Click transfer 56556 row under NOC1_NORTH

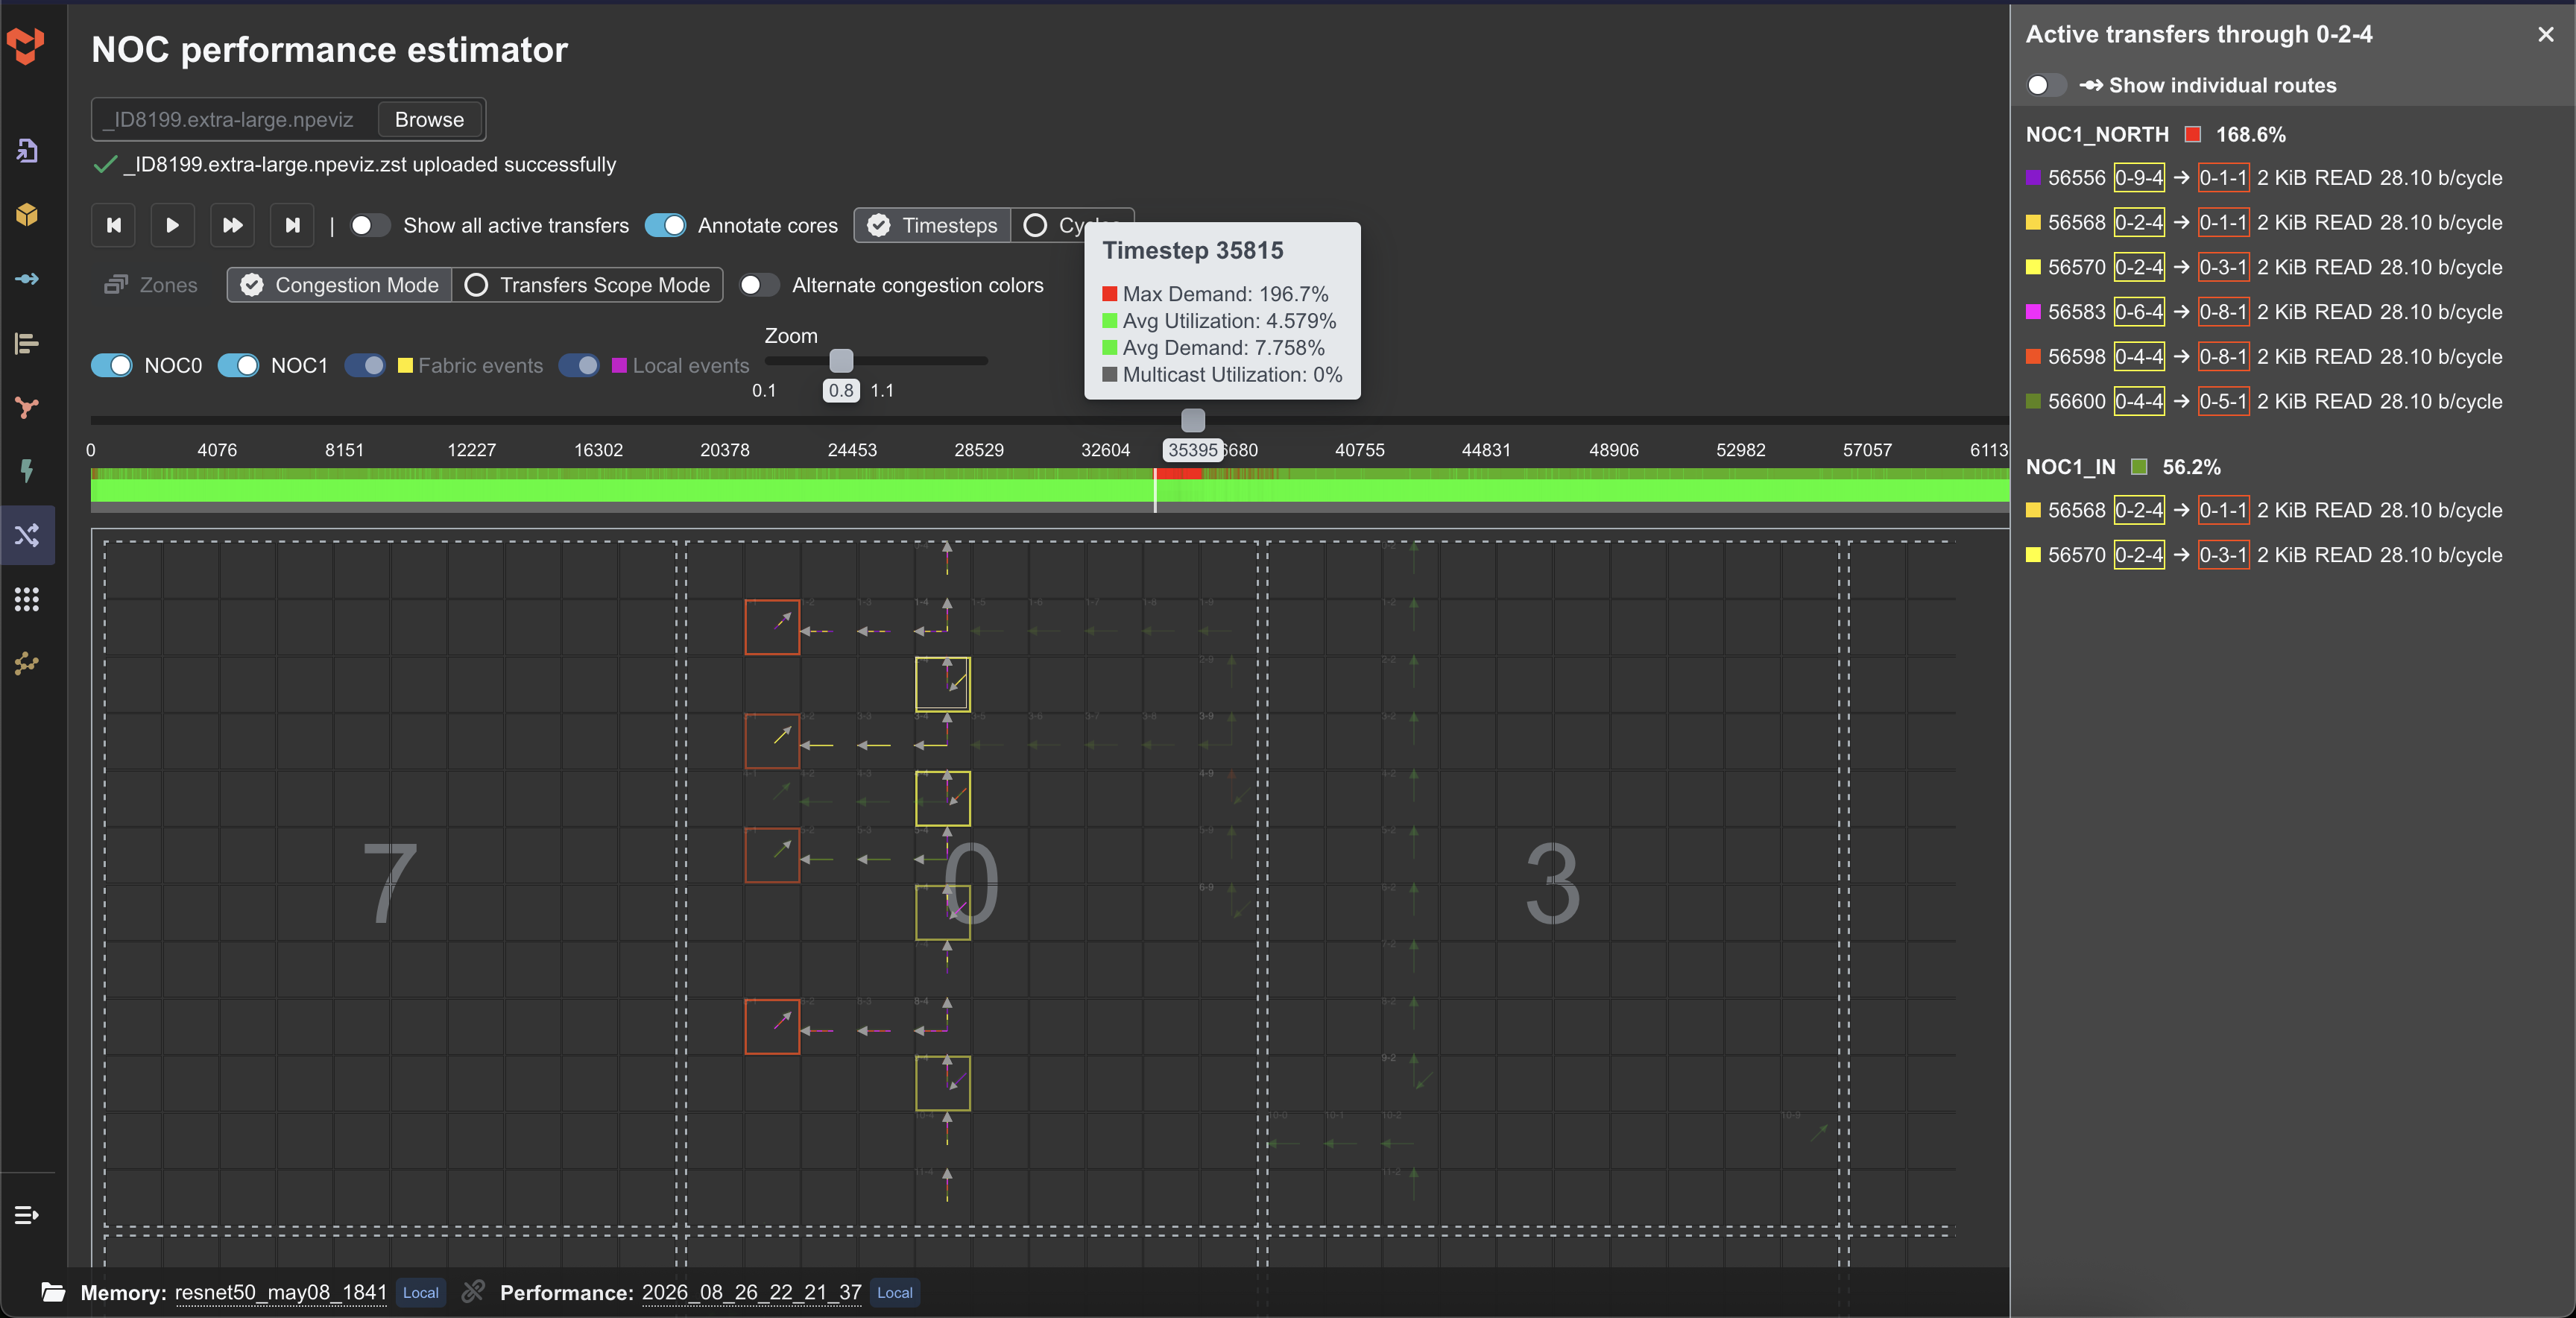coord(2264,178)
